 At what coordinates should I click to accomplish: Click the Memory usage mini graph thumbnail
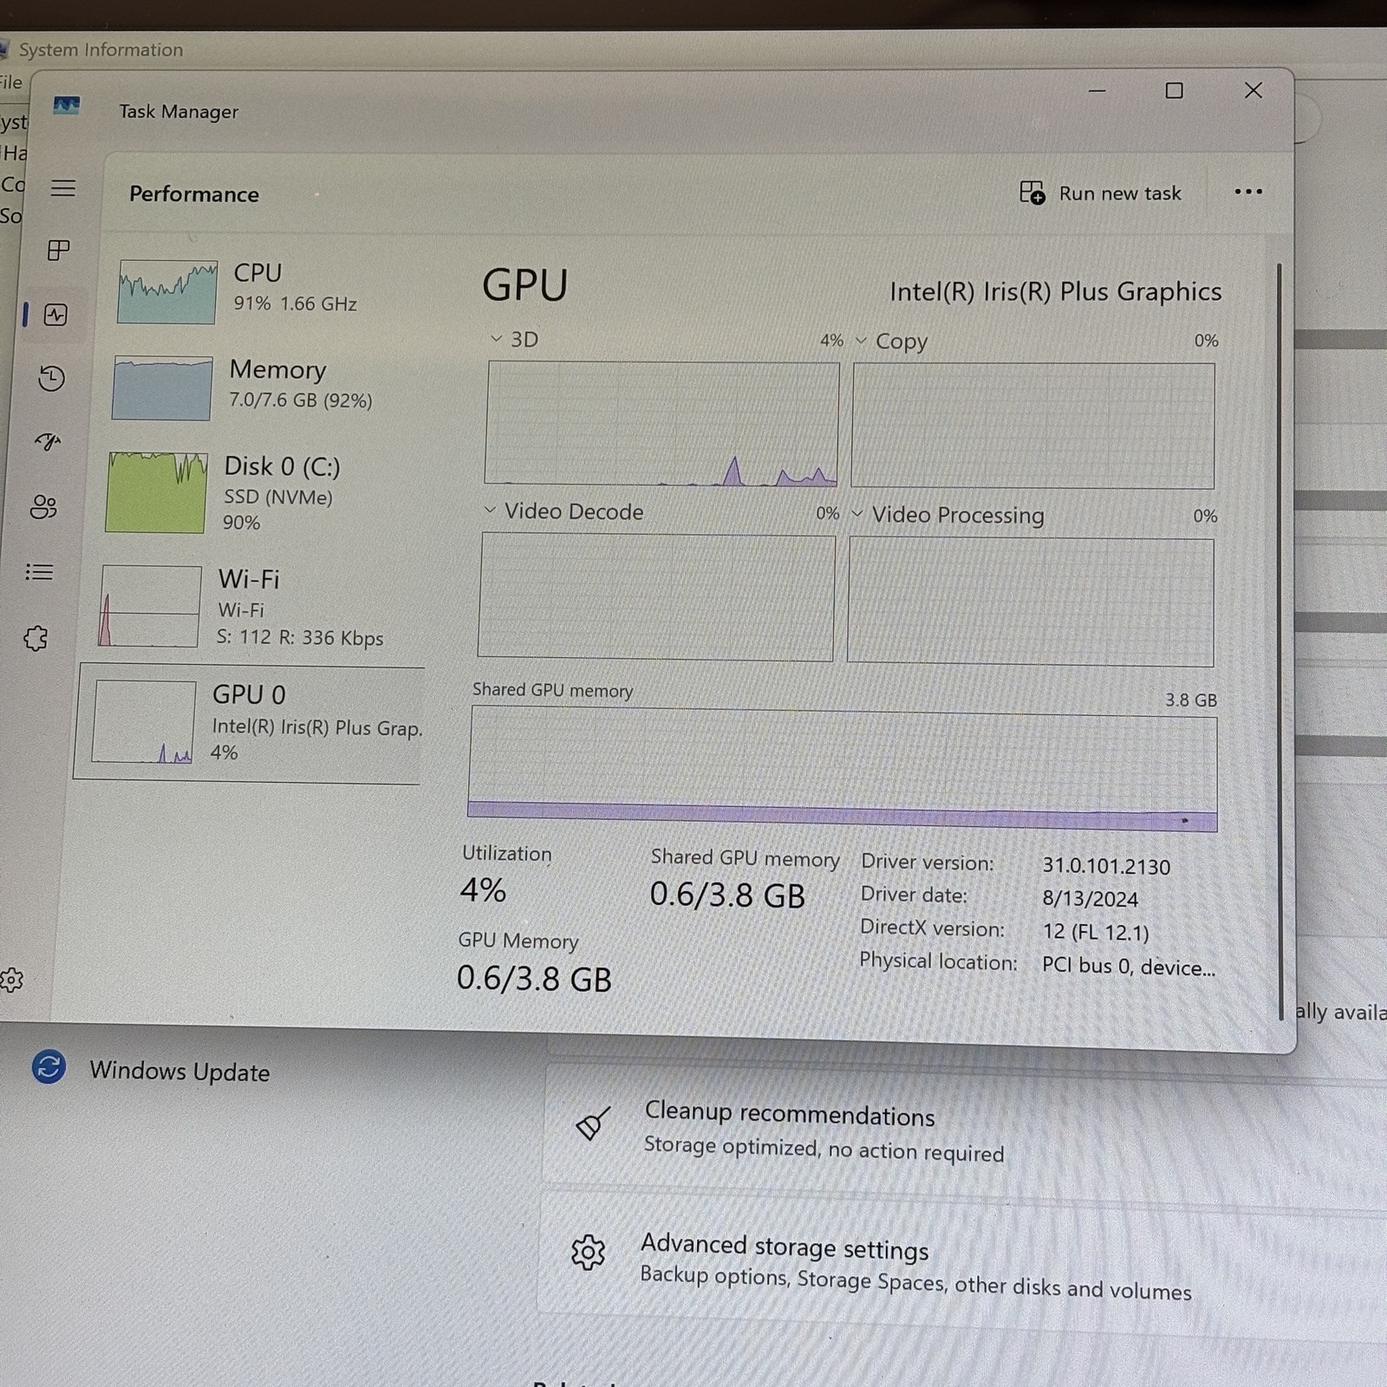pyautogui.click(x=162, y=388)
